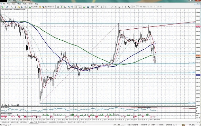Switch to H1 timeframe
The image size is (201, 126).
point(148,7)
